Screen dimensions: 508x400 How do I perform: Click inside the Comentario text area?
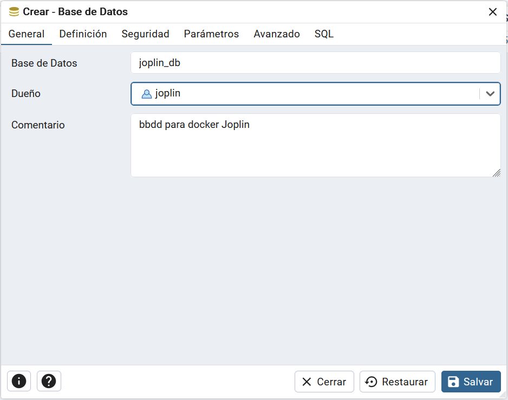(x=315, y=145)
